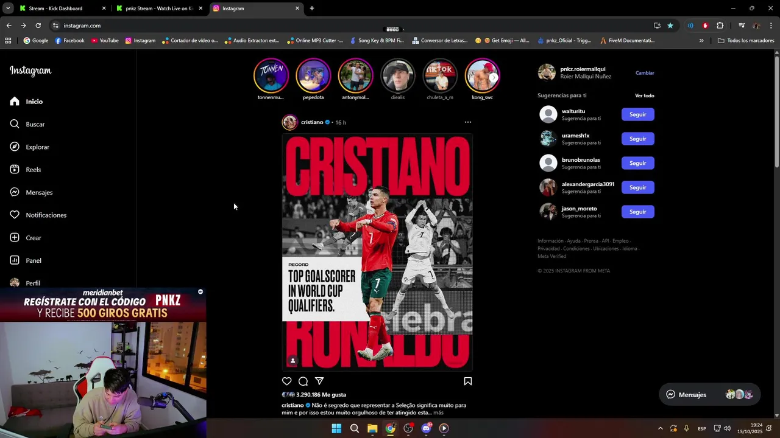The height and width of the screenshot is (438, 780).
Task: Open Explorar compass icon
Action: click(x=15, y=147)
